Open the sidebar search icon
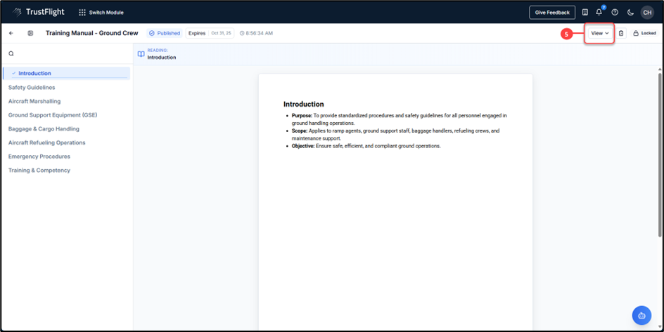Image resolution: width=664 pixels, height=332 pixels. click(x=11, y=53)
